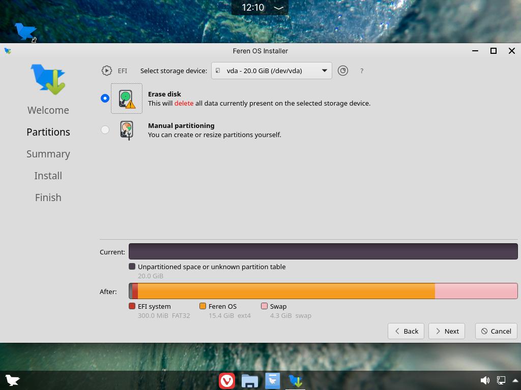
Task: Click the 'After:' label
Action: [x=108, y=291]
